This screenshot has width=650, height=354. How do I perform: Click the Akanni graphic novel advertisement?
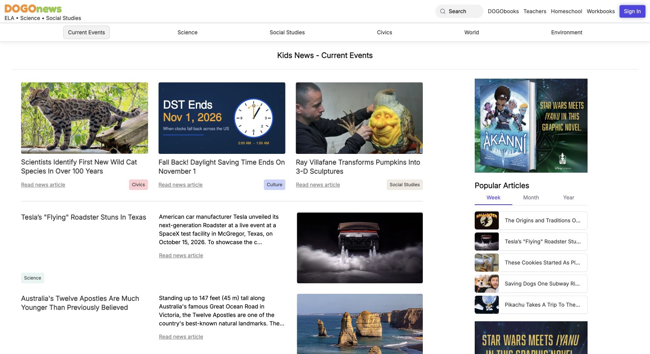coord(531,126)
